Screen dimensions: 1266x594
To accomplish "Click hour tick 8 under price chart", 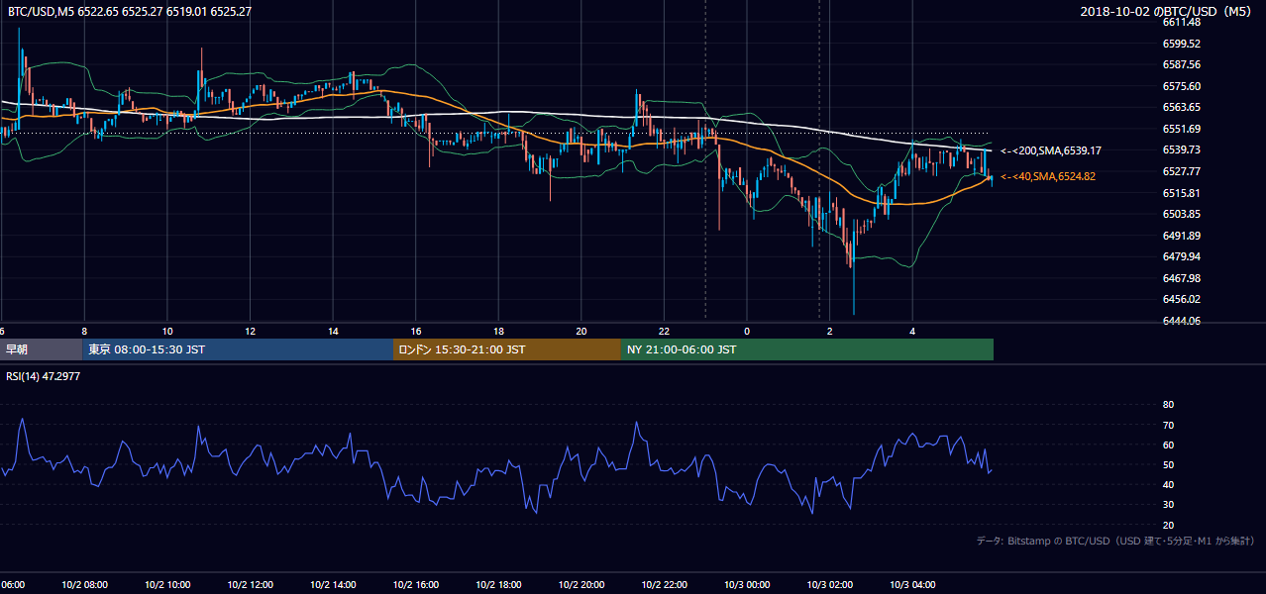I will pyautogui.click(x=84, y=331).
